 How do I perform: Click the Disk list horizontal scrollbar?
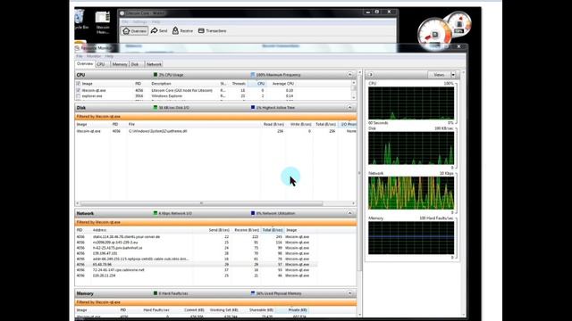point(201,203)
